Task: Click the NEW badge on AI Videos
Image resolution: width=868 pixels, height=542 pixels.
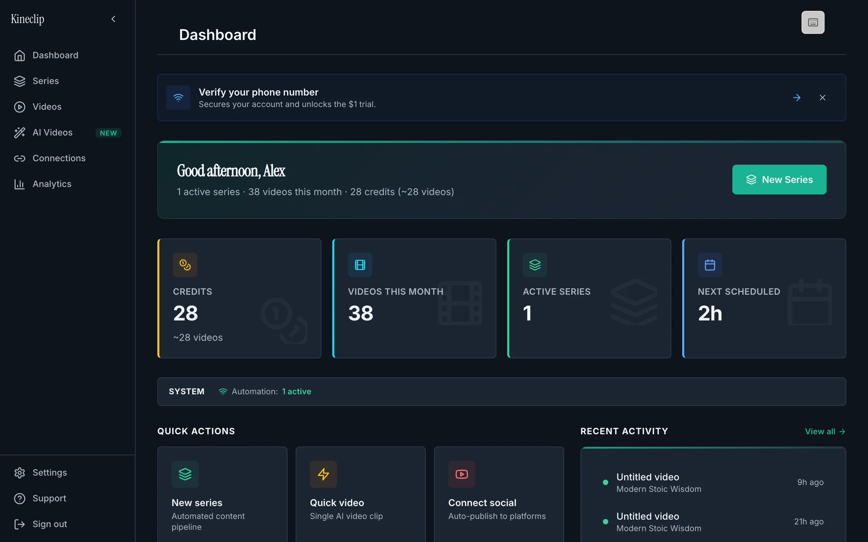Action: 108,133
